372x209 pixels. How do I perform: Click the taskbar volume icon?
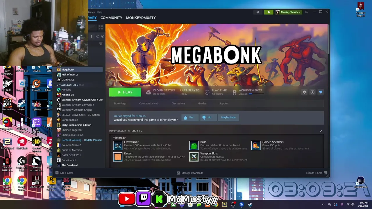353,204
